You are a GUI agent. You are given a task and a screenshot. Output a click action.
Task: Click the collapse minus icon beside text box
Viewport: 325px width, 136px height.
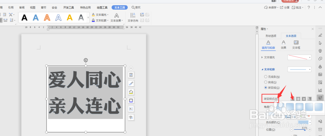131,68
